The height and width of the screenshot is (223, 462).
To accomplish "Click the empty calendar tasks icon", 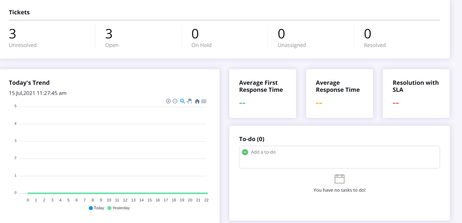I will tap(340, 179).
